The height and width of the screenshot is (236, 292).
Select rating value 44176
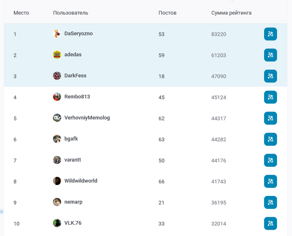click(x=219, y=161)
